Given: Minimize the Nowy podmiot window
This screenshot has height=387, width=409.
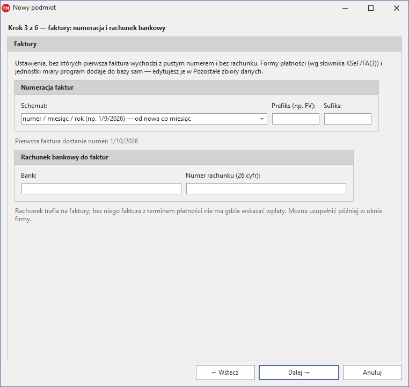Looking at the screenshot, I should click(x=345, y=8).
